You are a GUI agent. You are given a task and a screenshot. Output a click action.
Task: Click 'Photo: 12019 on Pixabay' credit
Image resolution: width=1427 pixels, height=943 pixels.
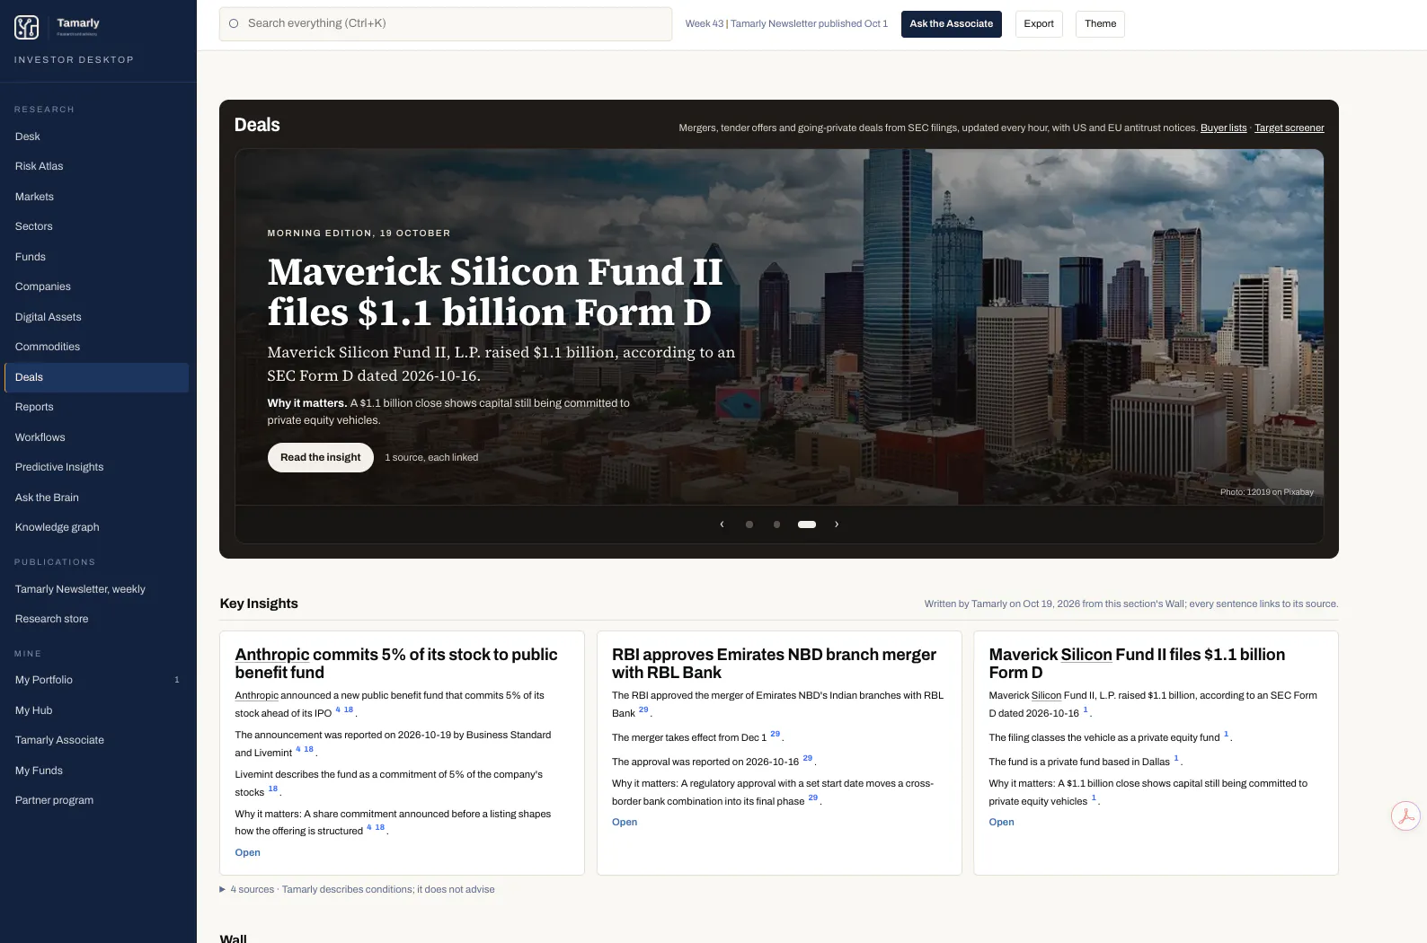(x=1267, y=492)
